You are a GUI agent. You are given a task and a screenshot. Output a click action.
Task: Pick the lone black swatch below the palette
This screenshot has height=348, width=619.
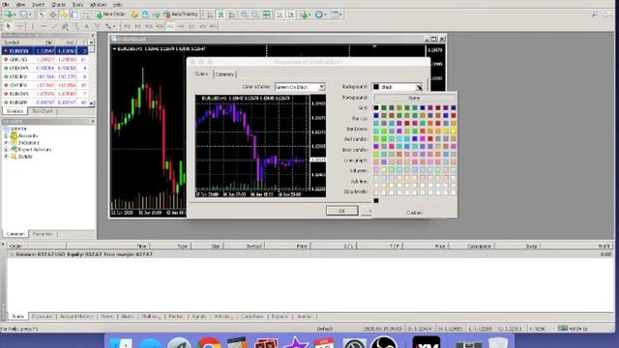click(376, 201)
